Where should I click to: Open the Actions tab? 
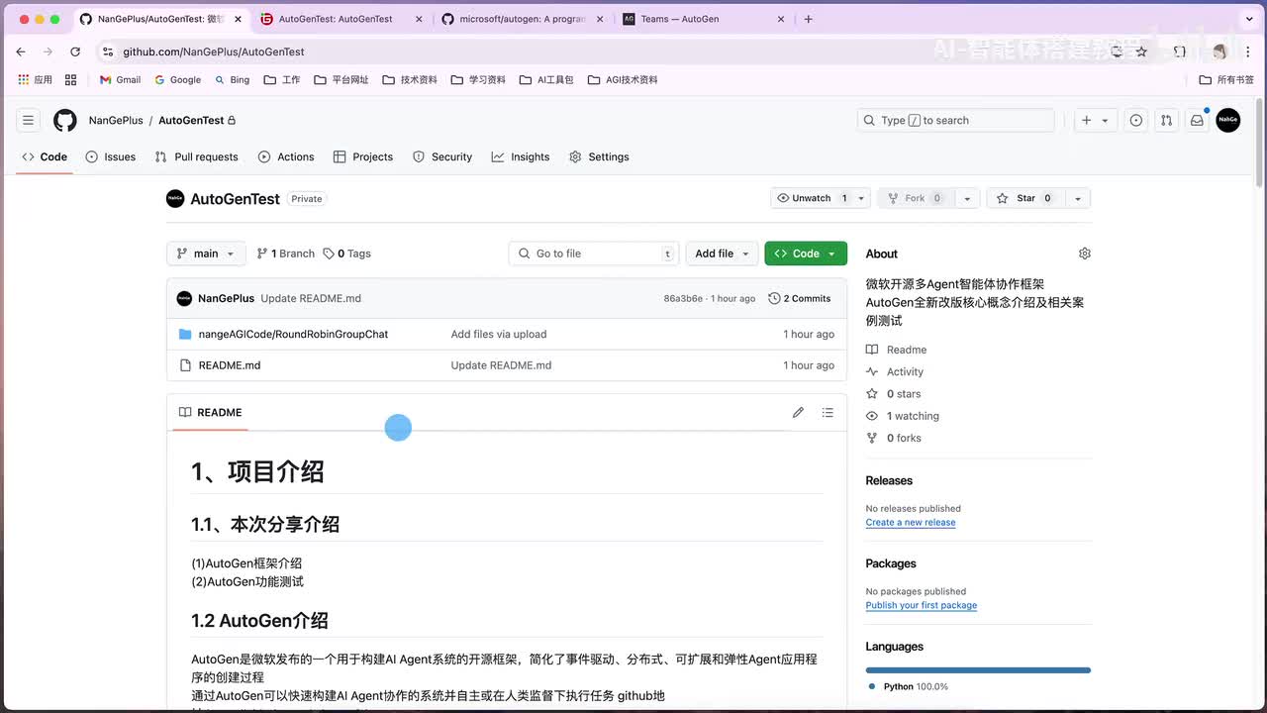pyautogui.click(x=286, y=156)
